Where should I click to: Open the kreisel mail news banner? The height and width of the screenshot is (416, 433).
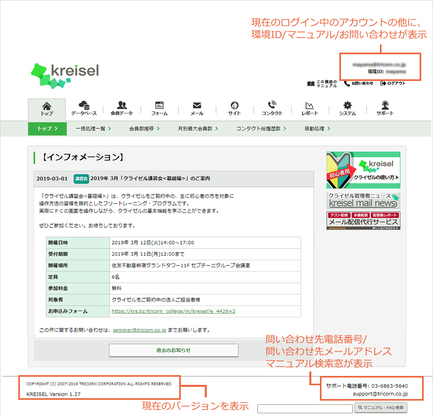[363, 200]
